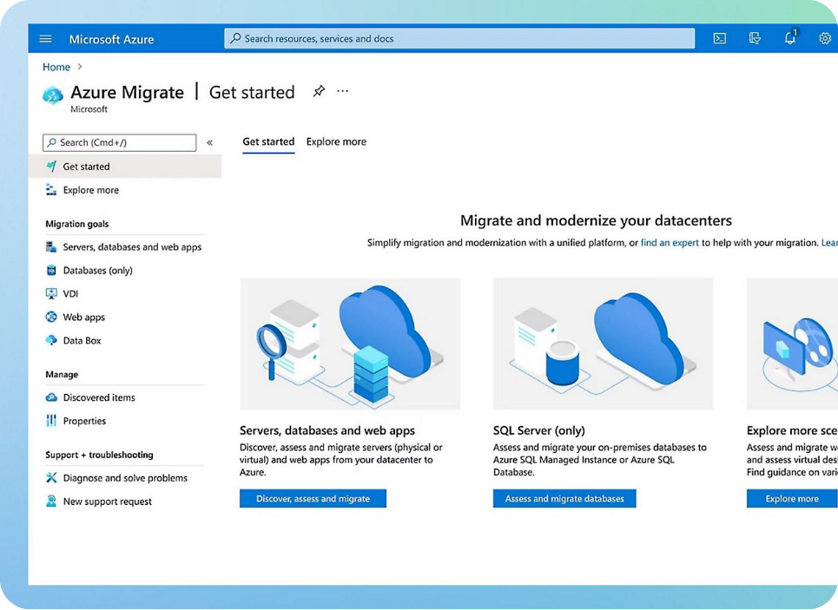The height and width of the screenshot is (610, 838).
Task: Click the Diagnose and solve problems icon
Action: coord(51,477)
